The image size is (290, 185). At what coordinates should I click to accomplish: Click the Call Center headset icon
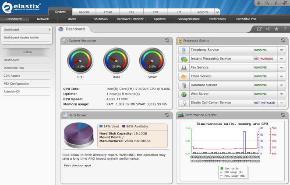tap(184, 103)
